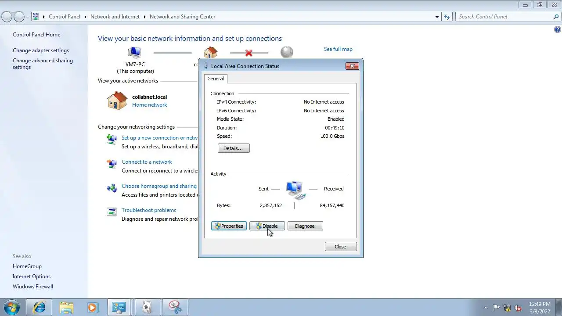Select the General tab
This screenshot has height=316, width=562.
(216, 79)
